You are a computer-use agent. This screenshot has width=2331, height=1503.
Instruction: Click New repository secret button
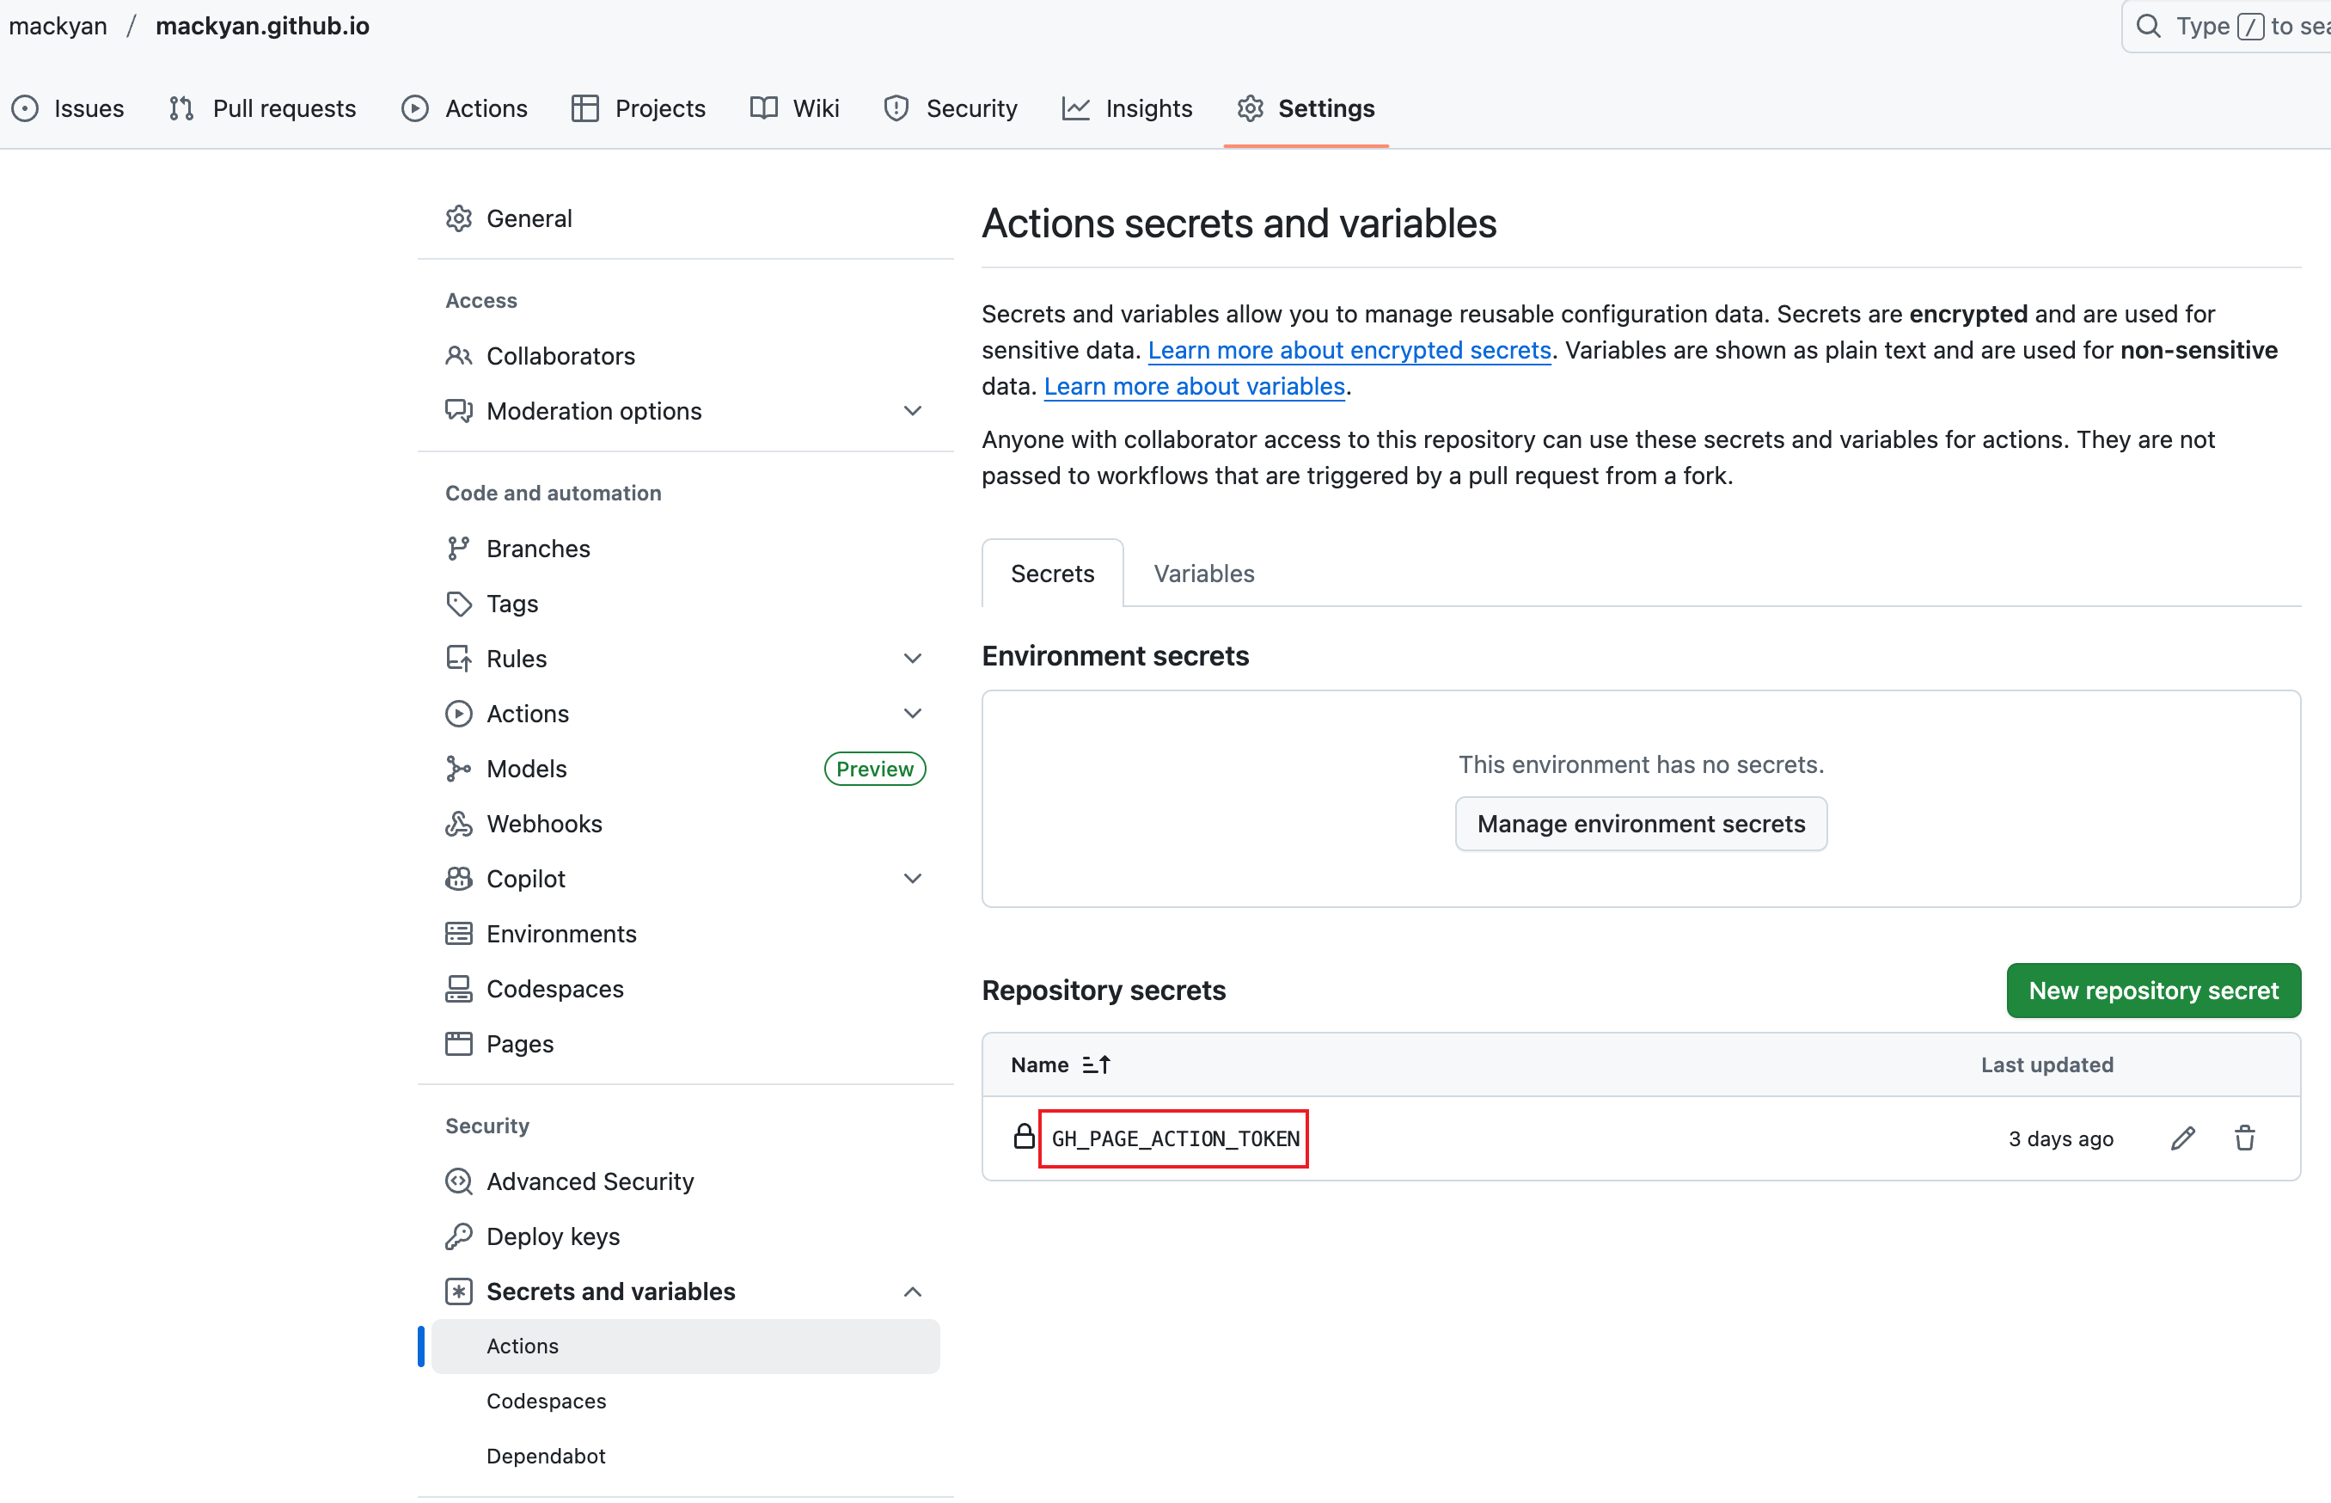2153,991
